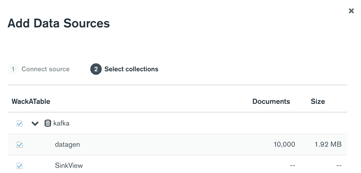
Task: Close the Add Data Sources dialog
Action: pos(351,11)
